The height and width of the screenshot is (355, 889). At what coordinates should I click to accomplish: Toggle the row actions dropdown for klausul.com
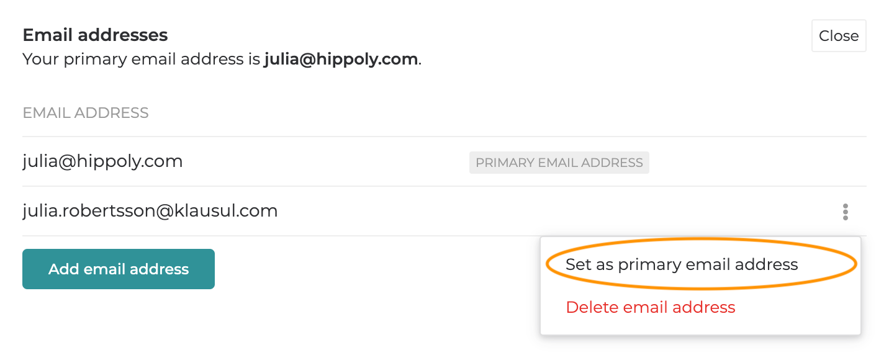(x=845, y=212)
